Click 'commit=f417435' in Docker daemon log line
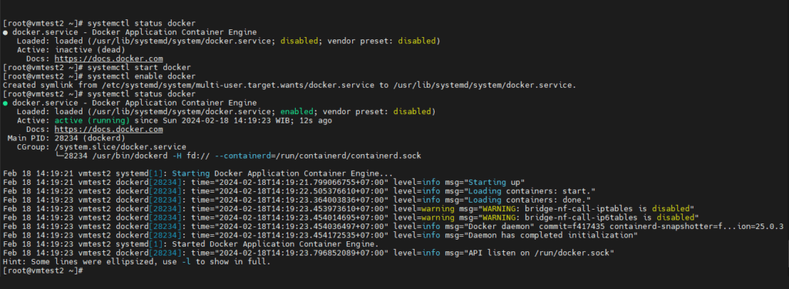Screen dimensions: 789x289 pos(573,227)
